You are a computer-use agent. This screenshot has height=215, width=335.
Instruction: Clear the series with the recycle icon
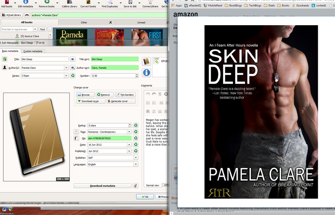(x=72, y=75)
